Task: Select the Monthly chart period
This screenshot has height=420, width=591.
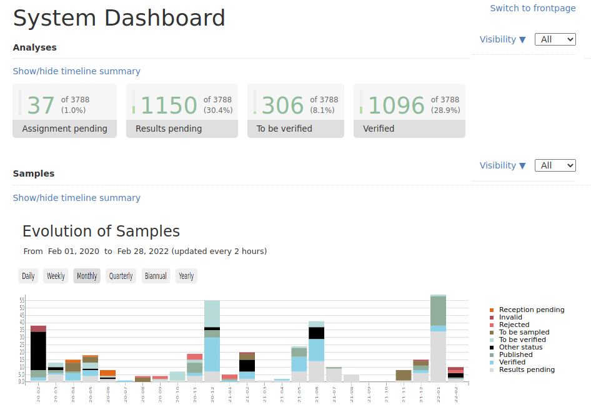Action: tap(87, 276)
